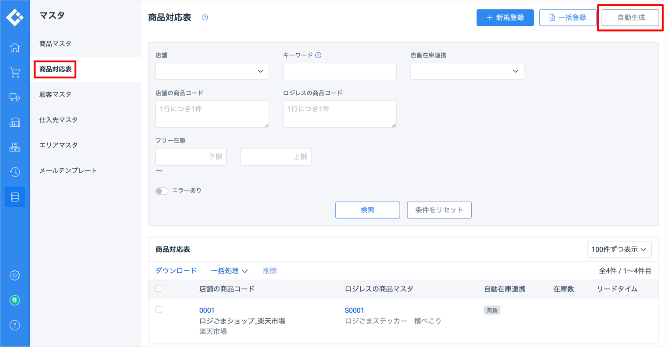The height and width of the screenshot is (347, 666).
Task: Open the 100件ずつ表示 page size dropdown
Action: click(x=619, y=250)
